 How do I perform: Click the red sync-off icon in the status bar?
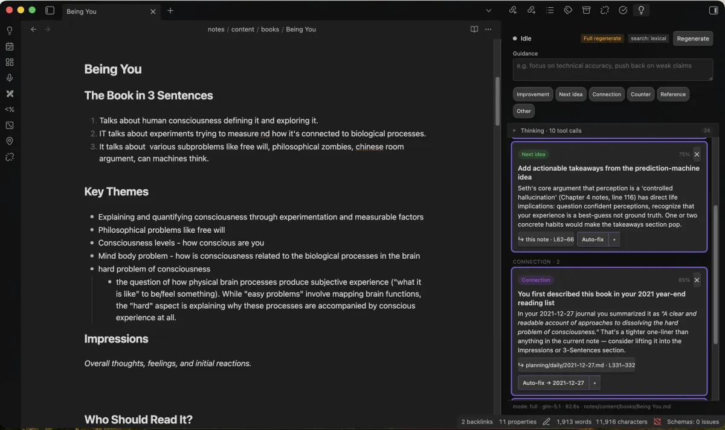(657, 422)
